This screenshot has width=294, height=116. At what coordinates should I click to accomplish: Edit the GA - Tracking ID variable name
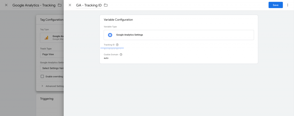tap(89, 5)
